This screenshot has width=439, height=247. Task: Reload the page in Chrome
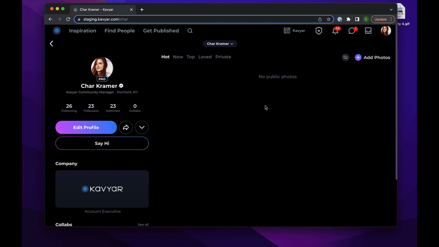(68, 19)
